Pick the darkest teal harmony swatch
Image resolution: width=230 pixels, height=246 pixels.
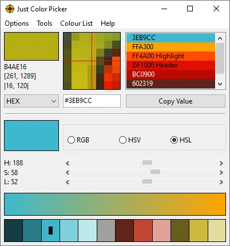point(13,231)
